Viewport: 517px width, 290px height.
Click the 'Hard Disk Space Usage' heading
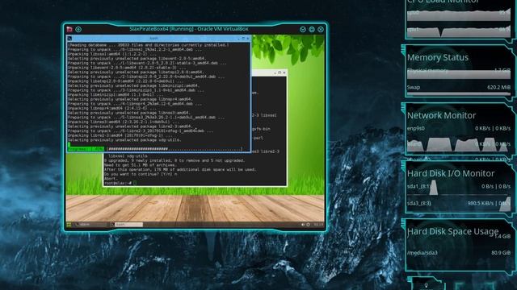(x=452, y=231)
